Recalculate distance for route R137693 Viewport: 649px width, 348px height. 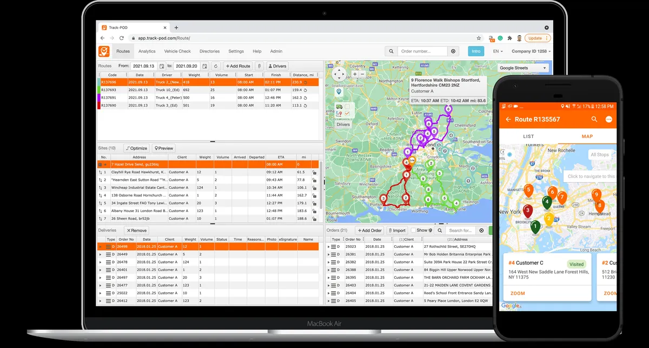[x=306, y=90]
